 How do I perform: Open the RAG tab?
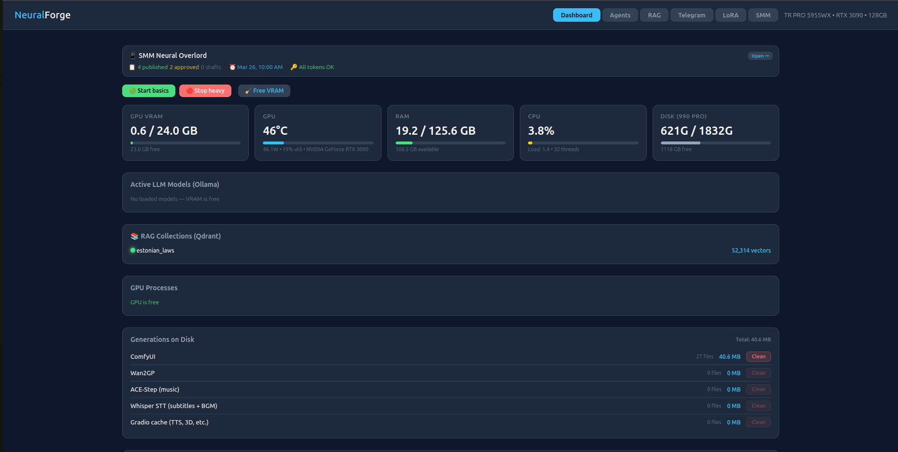click(654, 15)
